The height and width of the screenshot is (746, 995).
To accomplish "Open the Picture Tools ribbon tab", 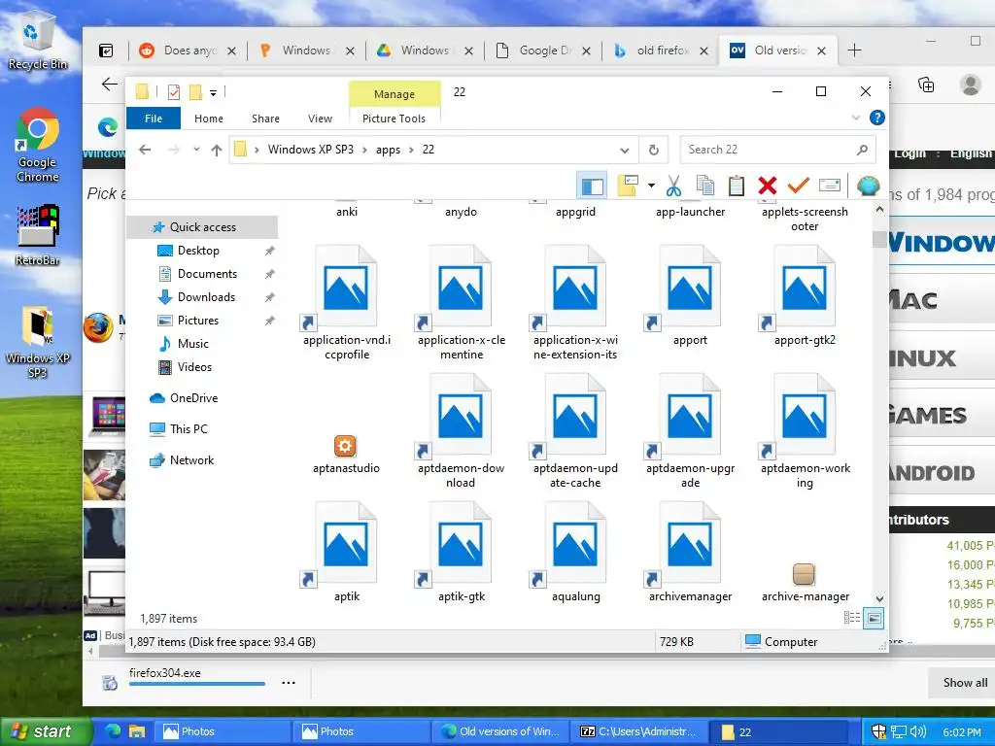I will click(x=394, y=119).
